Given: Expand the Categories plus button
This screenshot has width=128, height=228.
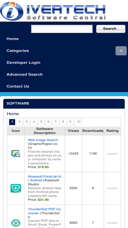Looking at the screenshot, I should click(121, 51).
